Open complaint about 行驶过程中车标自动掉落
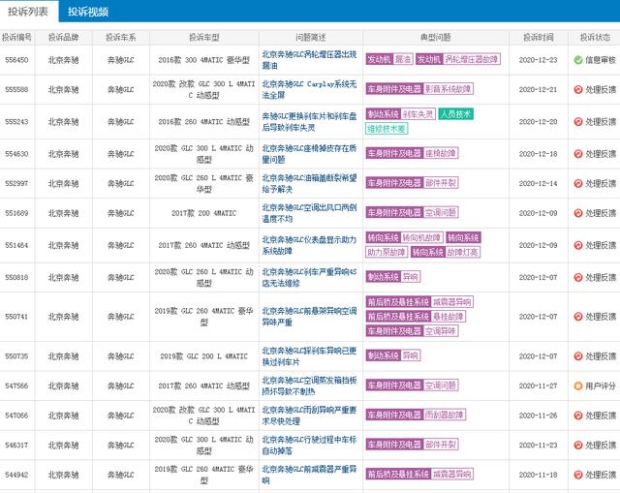Image resolution: width=620 pixels, height=493 pixels. [309, 446]
